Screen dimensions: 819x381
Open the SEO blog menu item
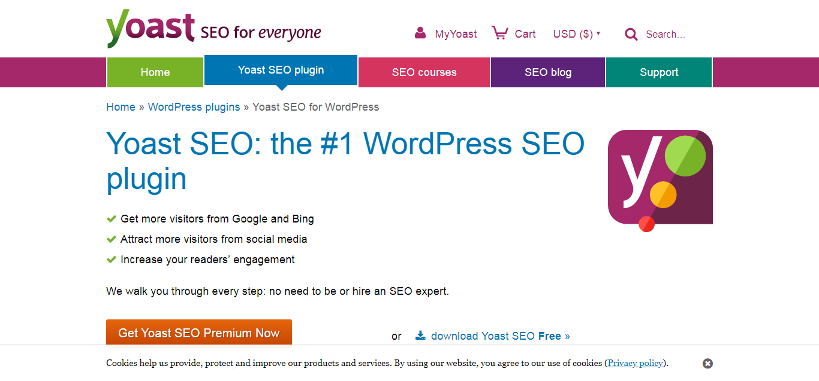(x=547, y=72)
